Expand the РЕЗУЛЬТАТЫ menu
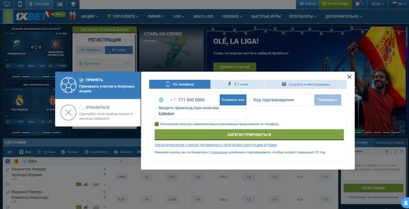Image resolution: width=409 pixels, height=209 pixels. (x=303, y=16)
